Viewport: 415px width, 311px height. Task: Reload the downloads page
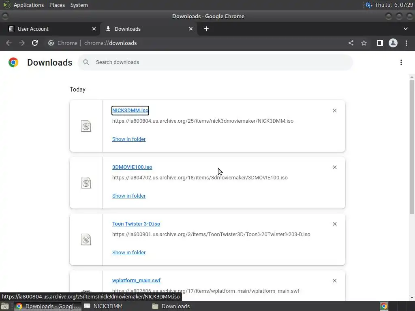35,43
